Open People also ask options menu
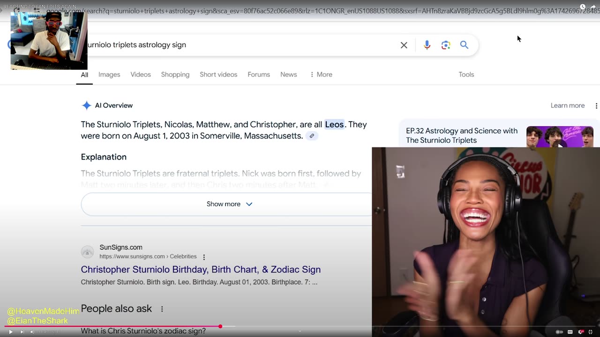Viewport: 600px width, 337px height. [x=162, y=309]
